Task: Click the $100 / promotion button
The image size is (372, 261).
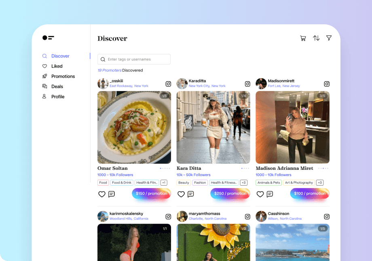Action: click(310, 193)
